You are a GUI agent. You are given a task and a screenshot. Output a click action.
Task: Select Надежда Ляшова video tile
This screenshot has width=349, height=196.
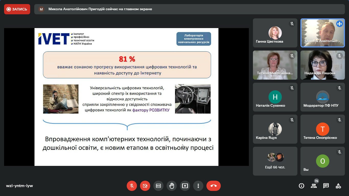pos(323,65)
